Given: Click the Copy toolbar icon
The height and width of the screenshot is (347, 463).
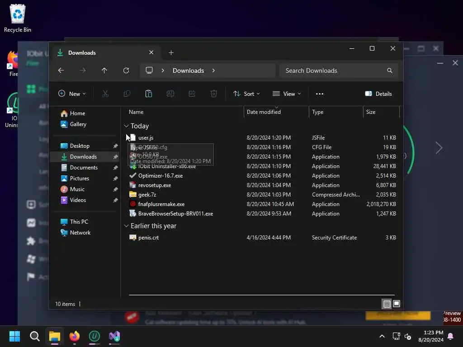Looking at the screenshot, I should (127, 94).
